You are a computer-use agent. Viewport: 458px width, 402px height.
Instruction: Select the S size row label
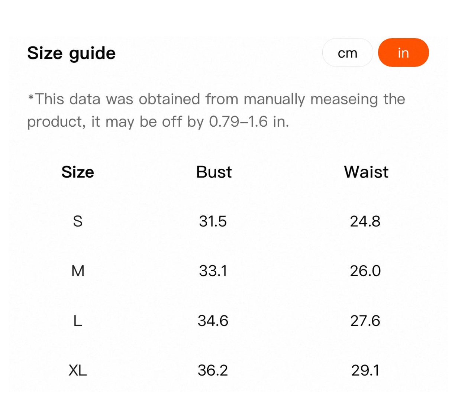(78, 221)
